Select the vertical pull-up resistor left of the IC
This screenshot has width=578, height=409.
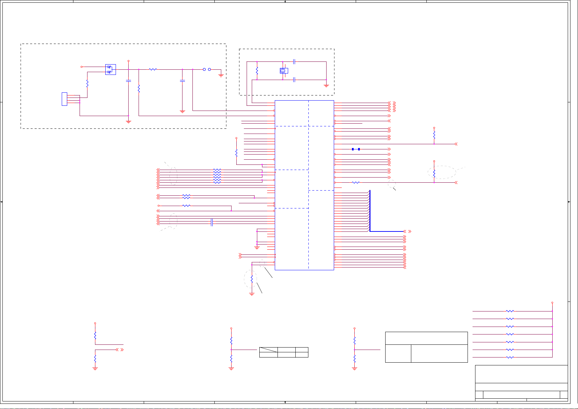(236, 153)
